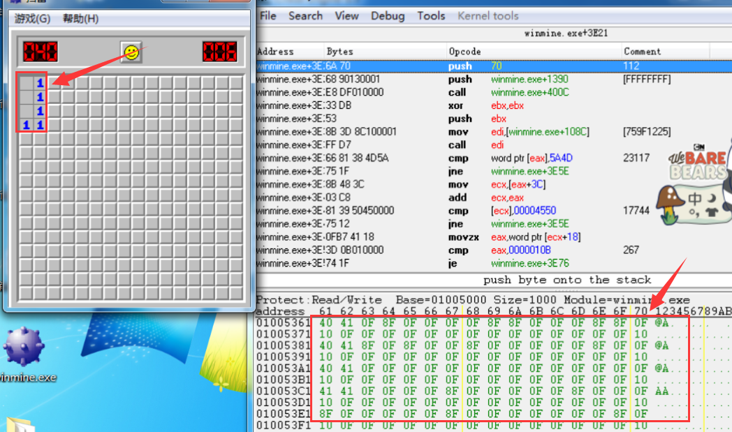Select the selected 'push 70' disassembly row

click(494, 66)
